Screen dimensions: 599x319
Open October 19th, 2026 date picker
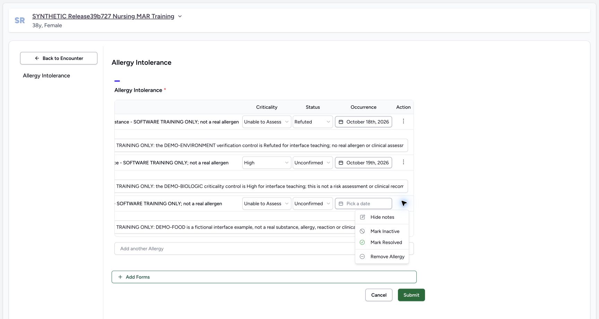click(x=364, y=163)
